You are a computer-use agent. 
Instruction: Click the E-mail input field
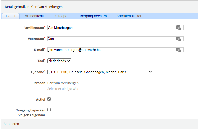coord(115,50)
